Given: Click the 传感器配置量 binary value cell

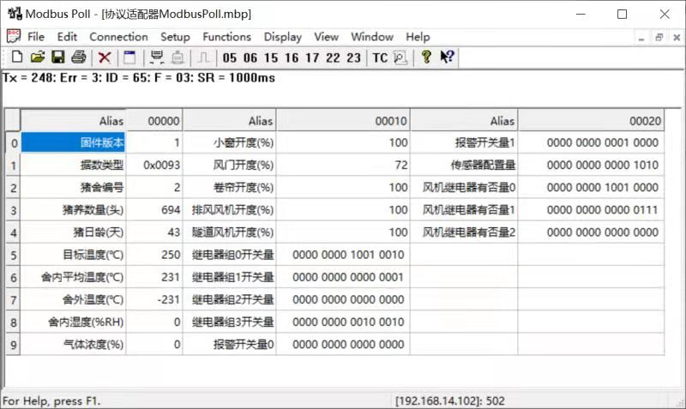Looking at the screenshot, I should [591, 165].
